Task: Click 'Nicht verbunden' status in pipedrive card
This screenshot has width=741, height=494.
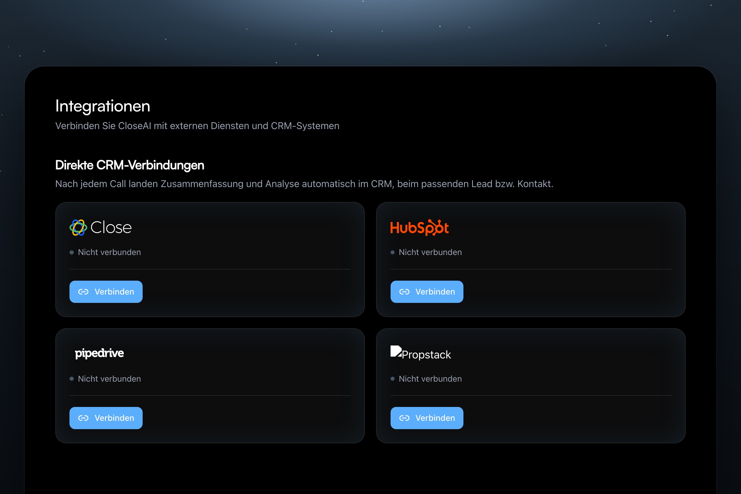Action: 105,379
